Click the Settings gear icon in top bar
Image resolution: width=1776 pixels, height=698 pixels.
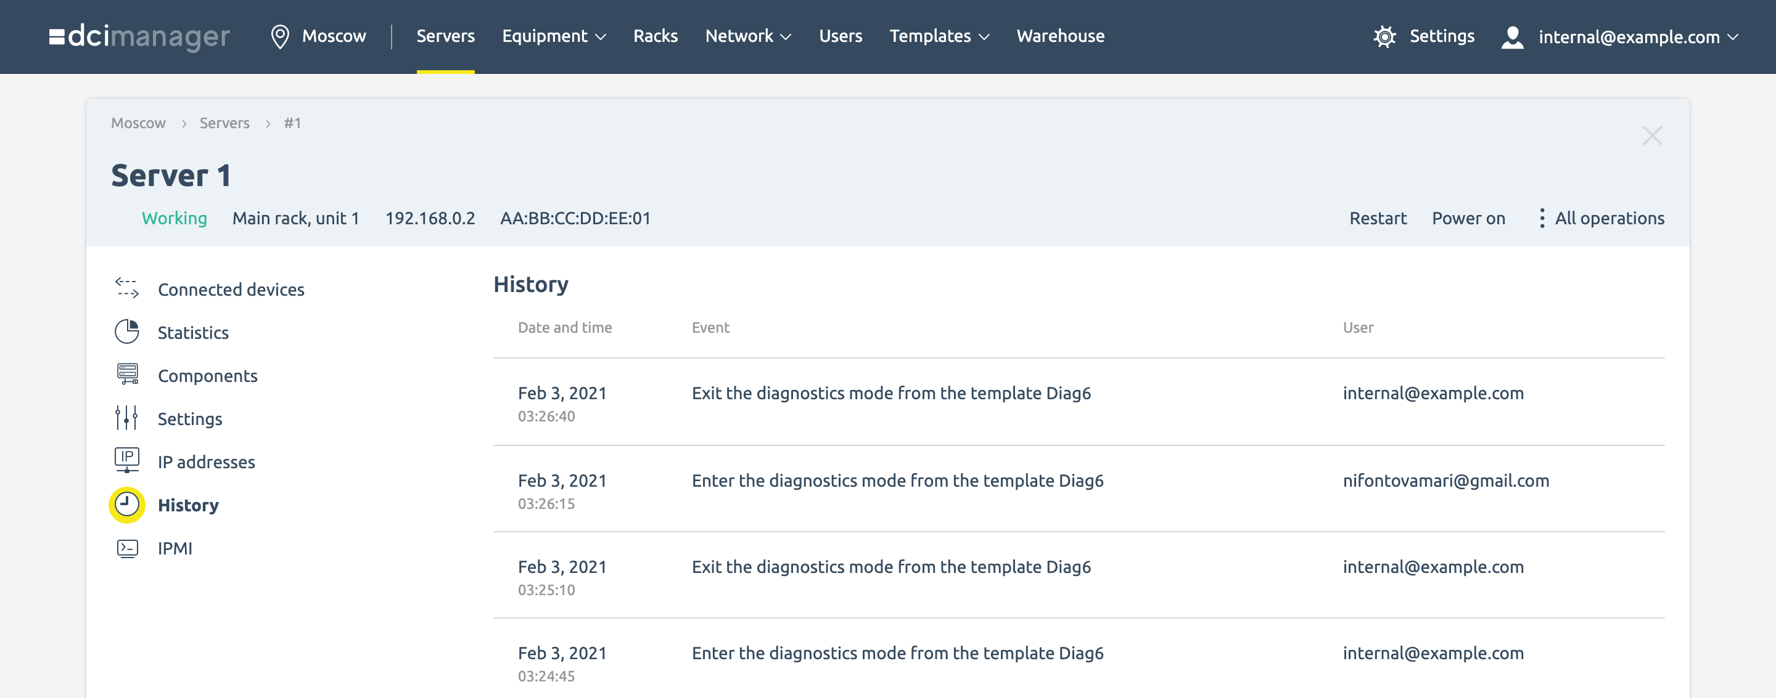(x=1384, y=36)
